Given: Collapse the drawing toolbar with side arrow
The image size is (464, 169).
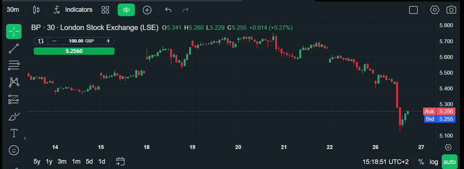Looking at the screenshot, I should [25, 138].
